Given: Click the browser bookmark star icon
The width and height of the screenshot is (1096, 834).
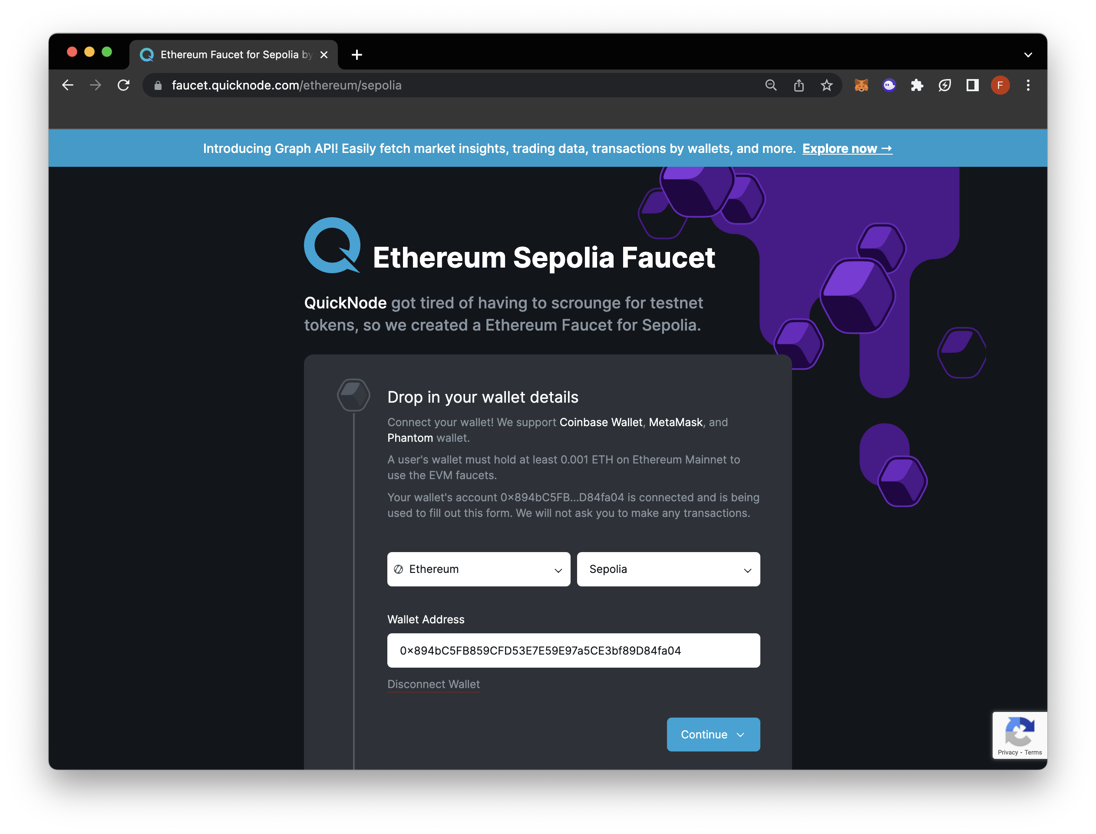Looking at the screenshot, I should coord(826,85).
